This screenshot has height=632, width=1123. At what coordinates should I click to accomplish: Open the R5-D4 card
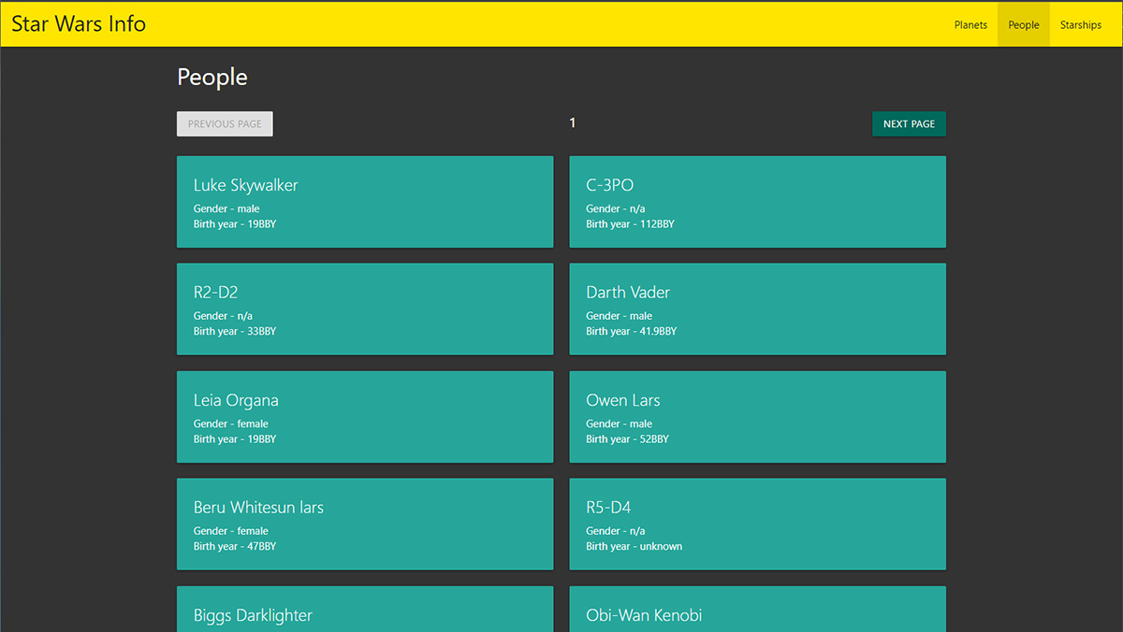(x=758, y=524)
